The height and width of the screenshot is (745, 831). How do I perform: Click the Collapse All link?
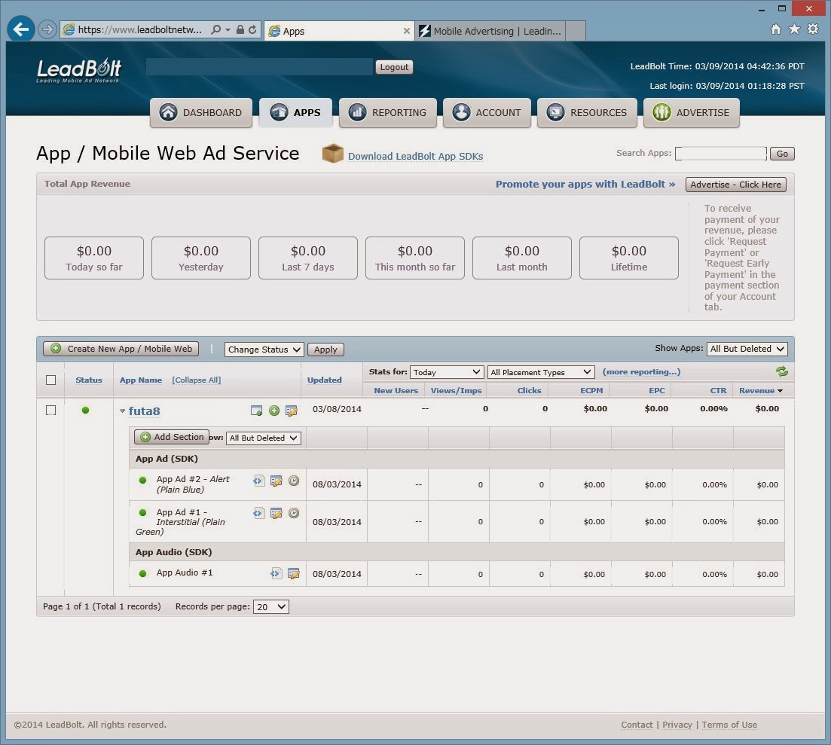(x=196, y=380)
